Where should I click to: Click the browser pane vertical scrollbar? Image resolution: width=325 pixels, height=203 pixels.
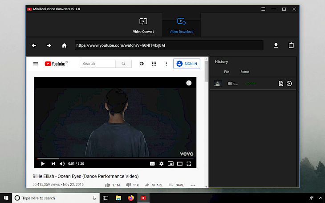coord(206,72)
